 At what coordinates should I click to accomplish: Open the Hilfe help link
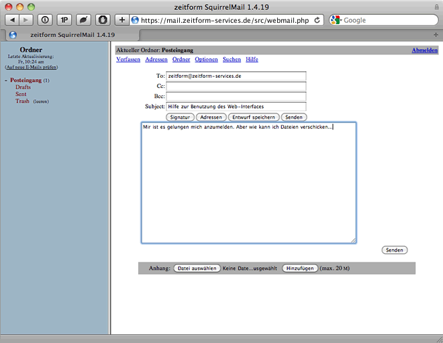pyautogui.click(x=252, y=59)
